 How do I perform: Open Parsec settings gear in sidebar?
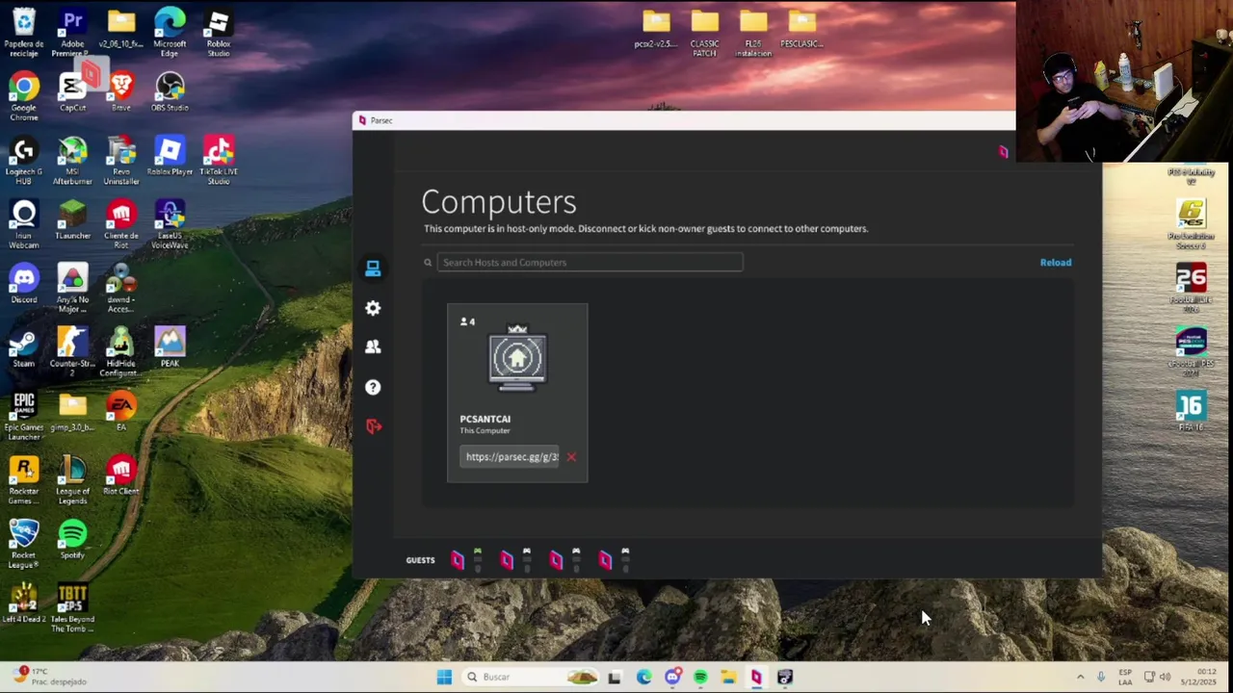[373, 308]
